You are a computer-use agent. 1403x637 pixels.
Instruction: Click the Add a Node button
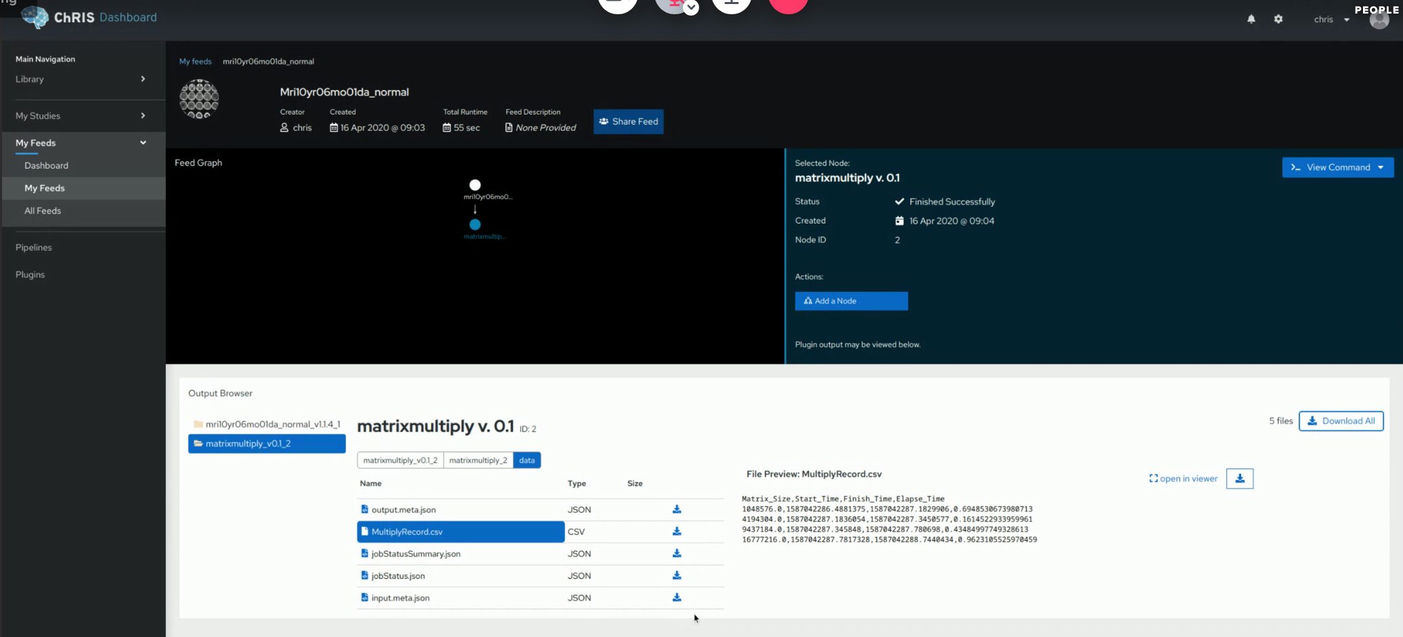pos(851,301)
